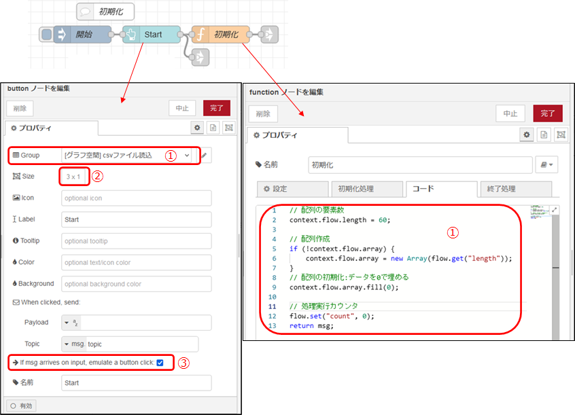
Task: Click the Label input field containing Start
Action: pos(136,219)
